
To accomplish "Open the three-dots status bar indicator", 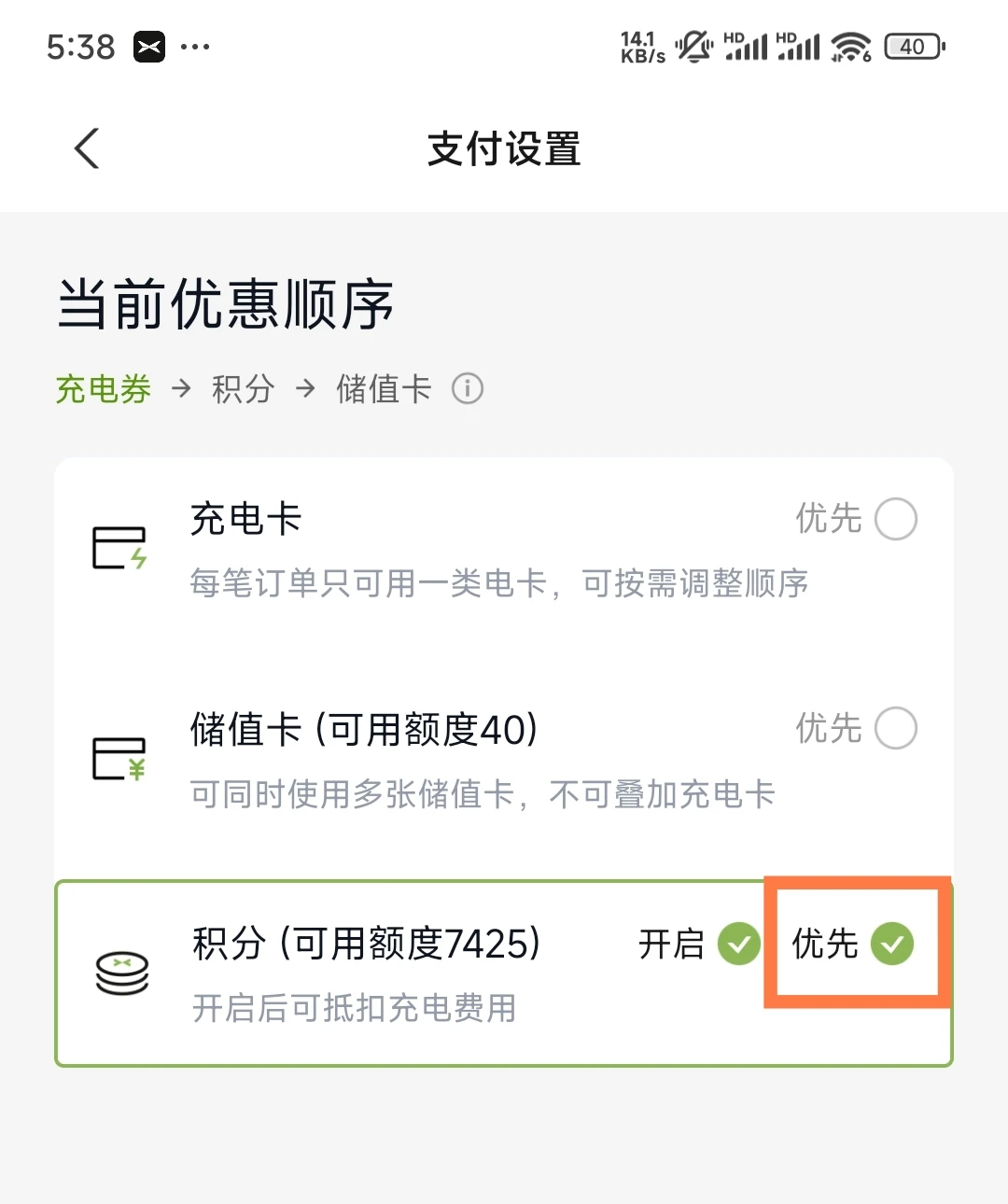I will tap(195, 47).
